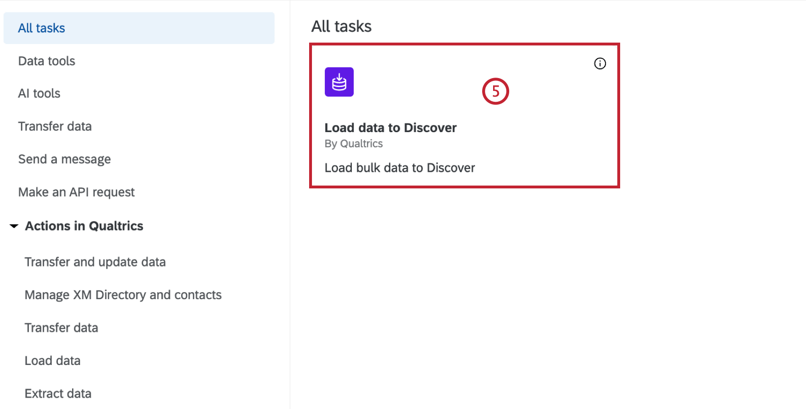Click the red circled number 5 marker
This screenshot has height=409, width=806.
(495, 91)
